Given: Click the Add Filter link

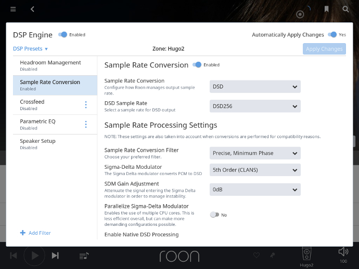Looking at the screenshot, I should 40,233.
